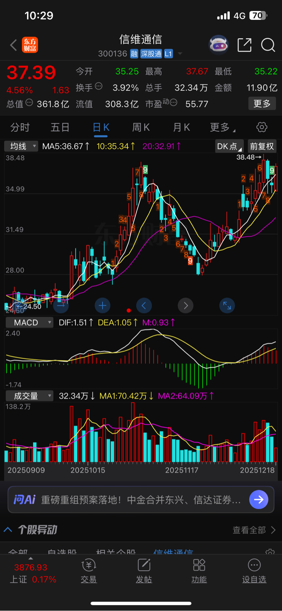Image resolution: width=282 pixels, height=611 pixels.
Task: Tap the M:0.93 MACD value
Action: [x=159, y=323]
